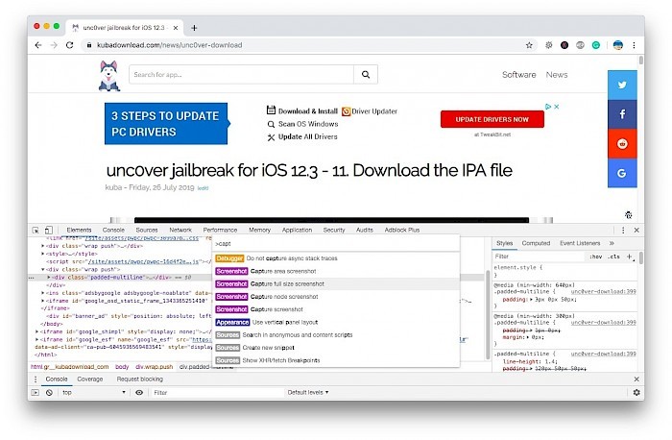672x440 pixels.
Task: Click body in the breadcrumb trail
Action: 122,367
